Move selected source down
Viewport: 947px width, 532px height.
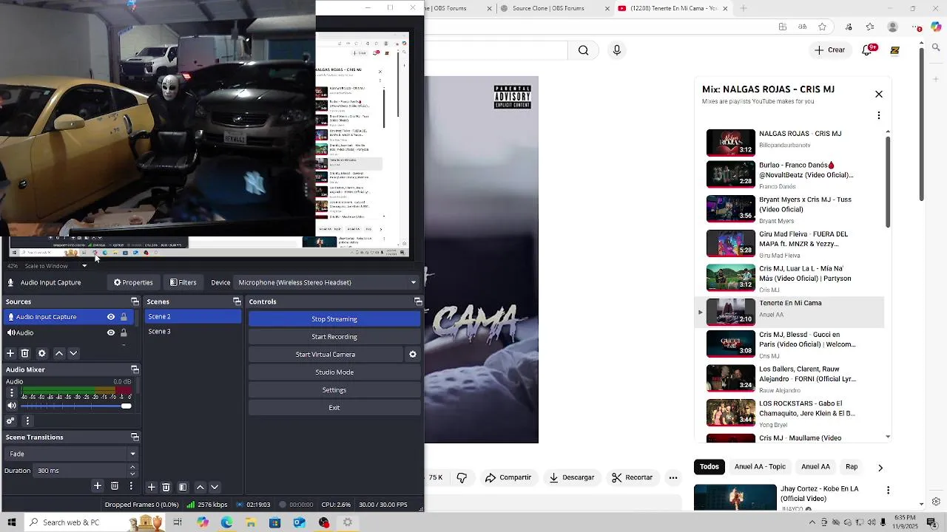coord(73,353)
